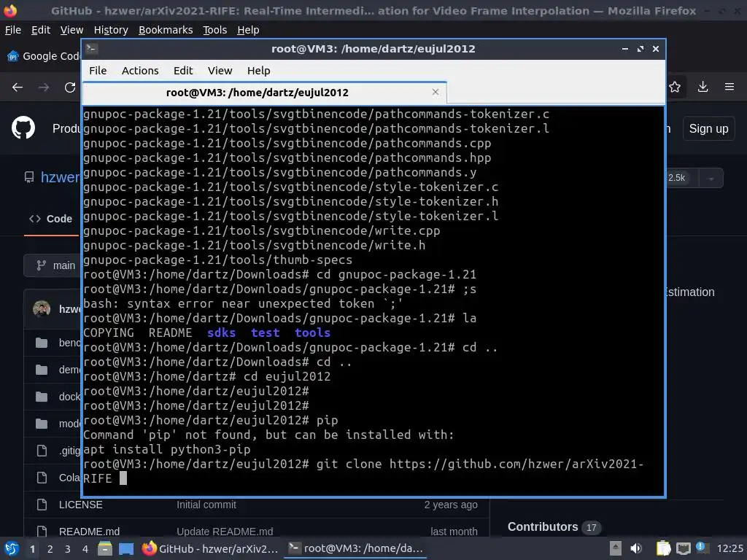Viewport: 747px width, 560px height.
Task: Click terminal icon in terminal title bar
Action: coord(92,48)
